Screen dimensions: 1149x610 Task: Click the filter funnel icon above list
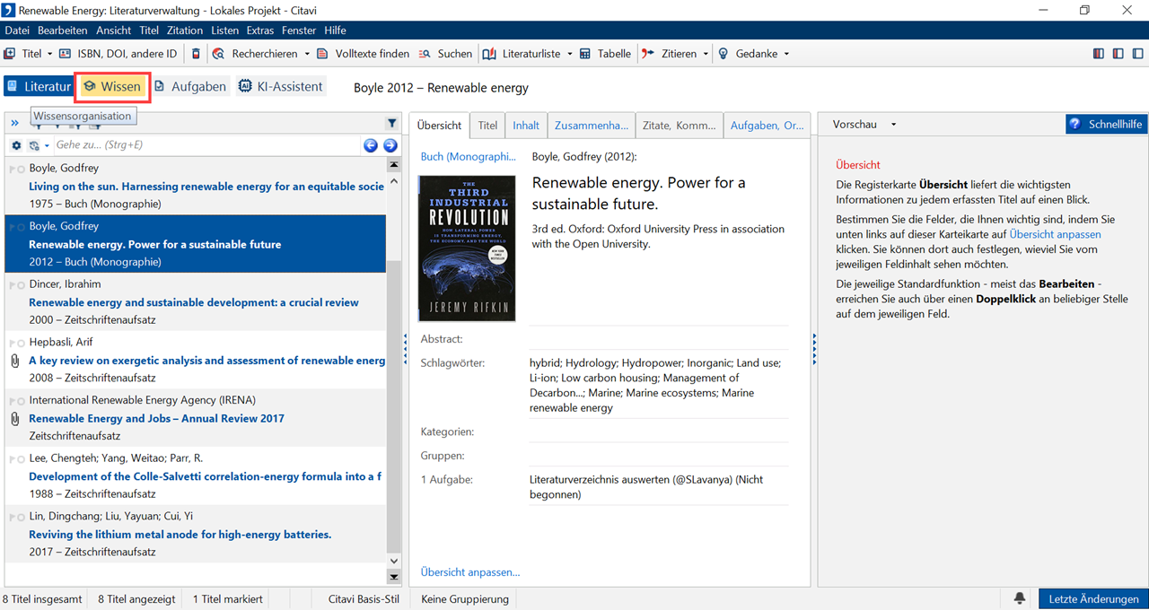[x=392, y=124]
